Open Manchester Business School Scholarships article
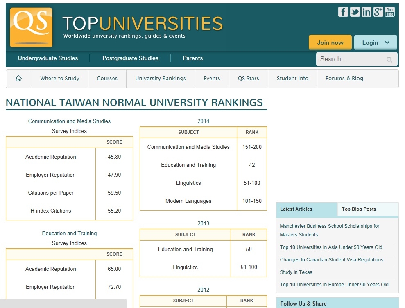Screen dimensions: 405x308 (x=329, y=230)
